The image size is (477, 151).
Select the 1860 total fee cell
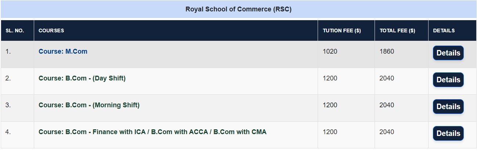(401, 54)
